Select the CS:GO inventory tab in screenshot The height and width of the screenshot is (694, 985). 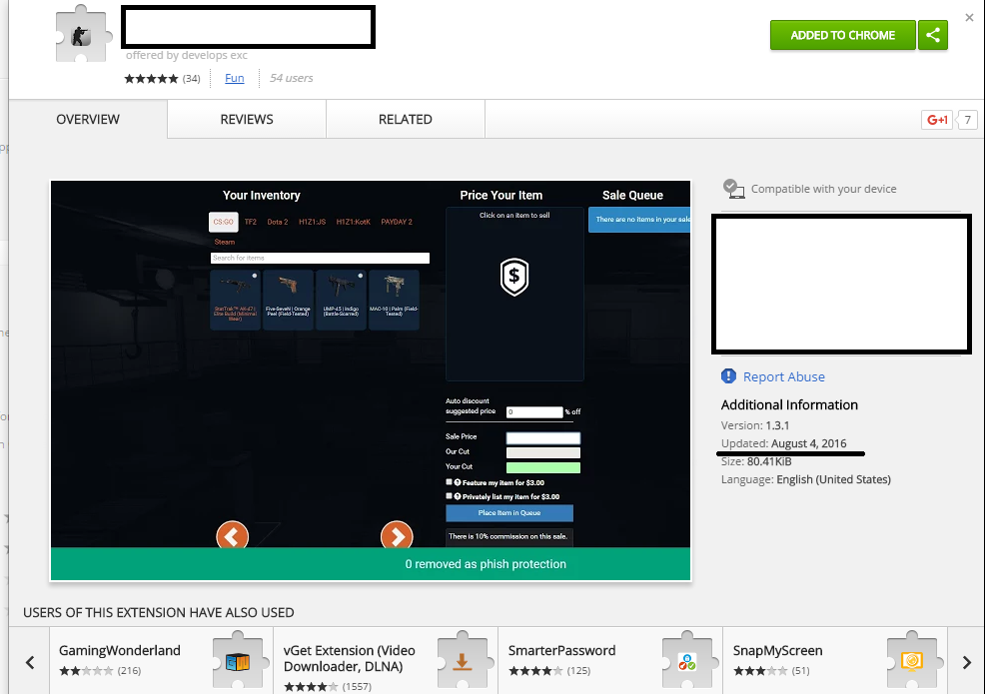click(223, 222)
